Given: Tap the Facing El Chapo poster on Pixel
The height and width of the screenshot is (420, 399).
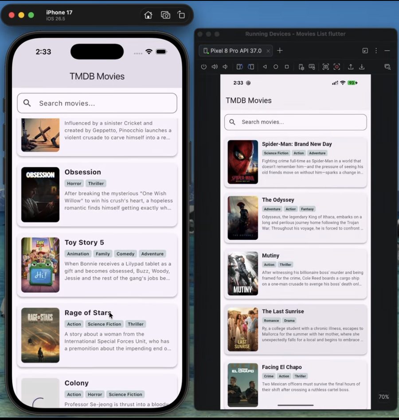Looking at the screenshot, I should tap(243, 385).
